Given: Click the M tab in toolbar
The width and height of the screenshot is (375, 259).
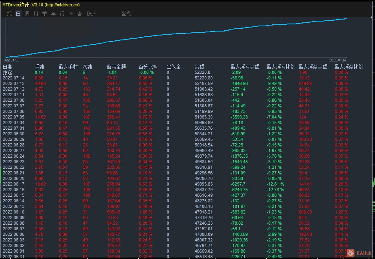Looking at the screenshot, I should 71,14.
